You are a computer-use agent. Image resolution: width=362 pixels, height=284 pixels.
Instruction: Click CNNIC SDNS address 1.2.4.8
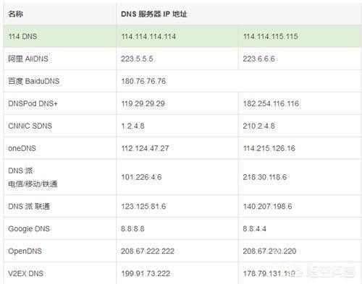tap(132, 126)
